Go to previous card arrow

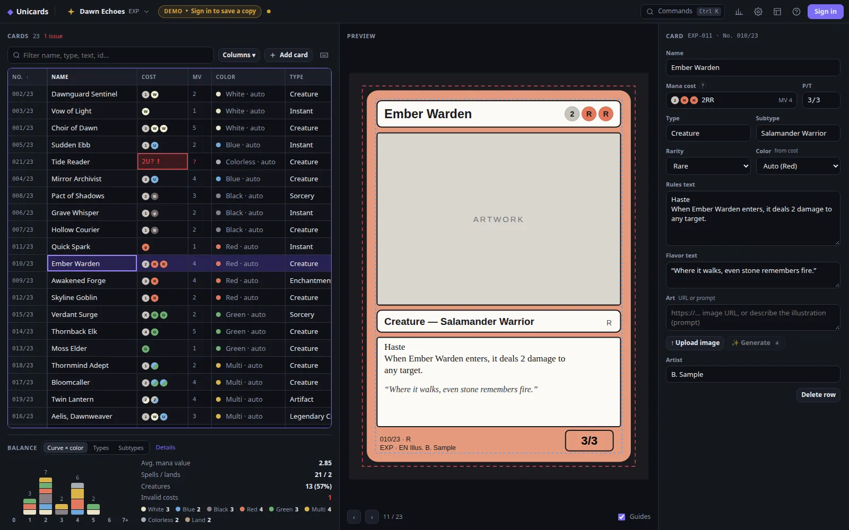(354, 517)
